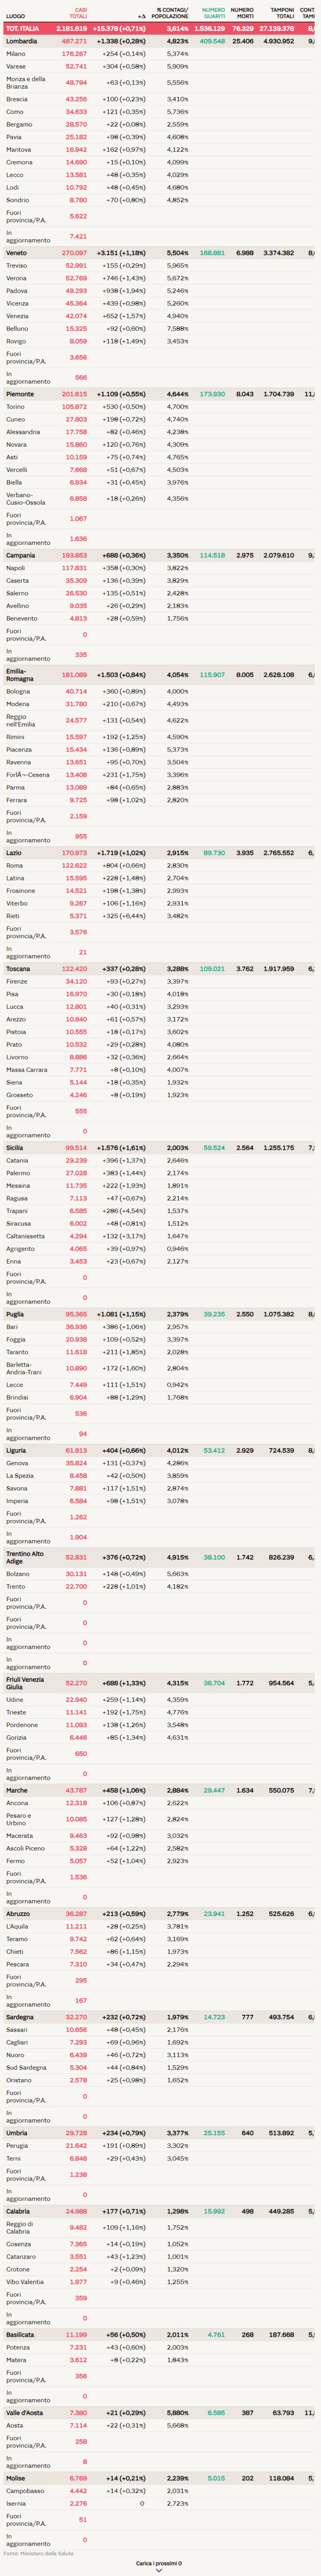Sort table by Numero Guariti header
This screenshot has height=2576, width=321.
213,13
